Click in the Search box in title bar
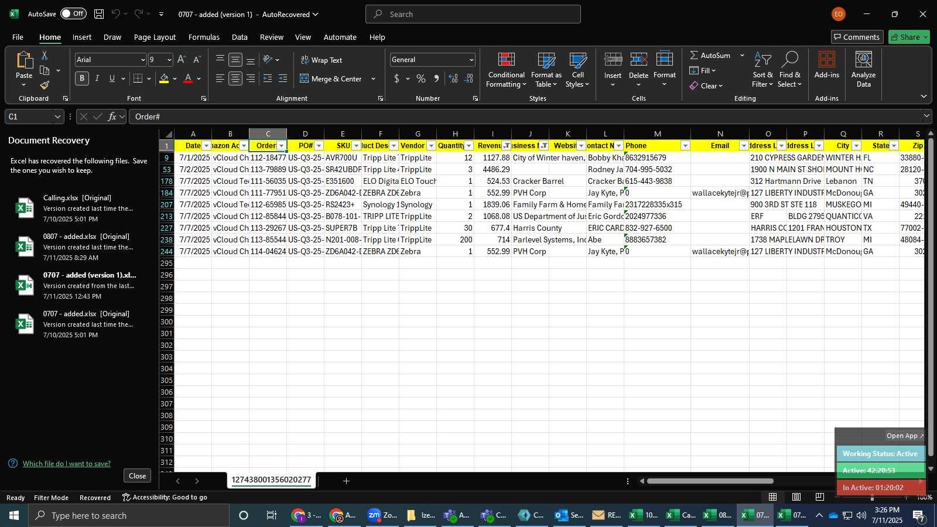 473,14
